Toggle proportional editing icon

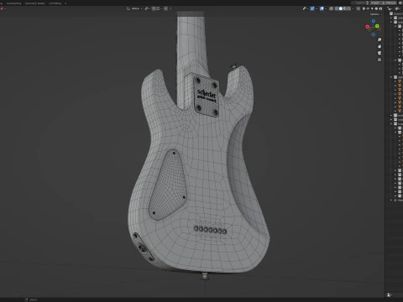pos(165,8)
